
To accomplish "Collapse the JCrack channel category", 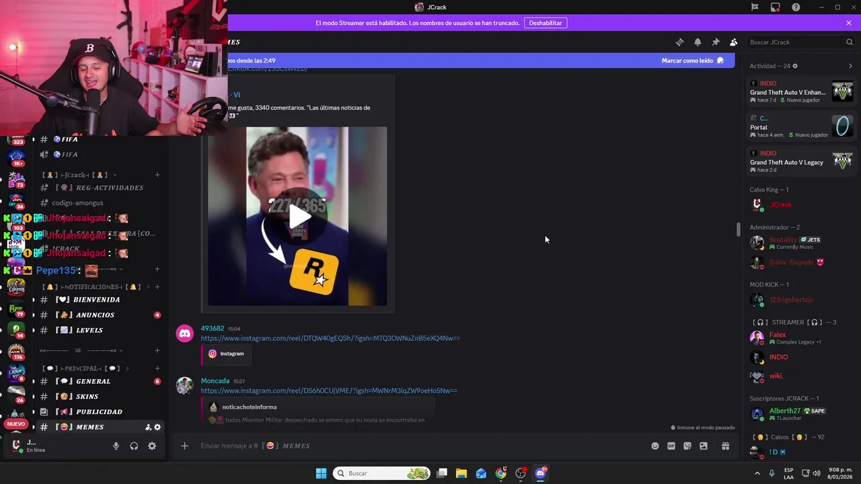I will click(x=79, y=175).
